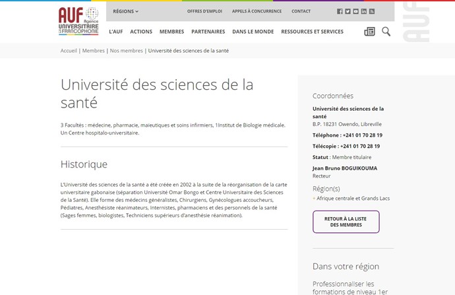
Task: Open the AUF LinkedIn page
Action: 363,11
